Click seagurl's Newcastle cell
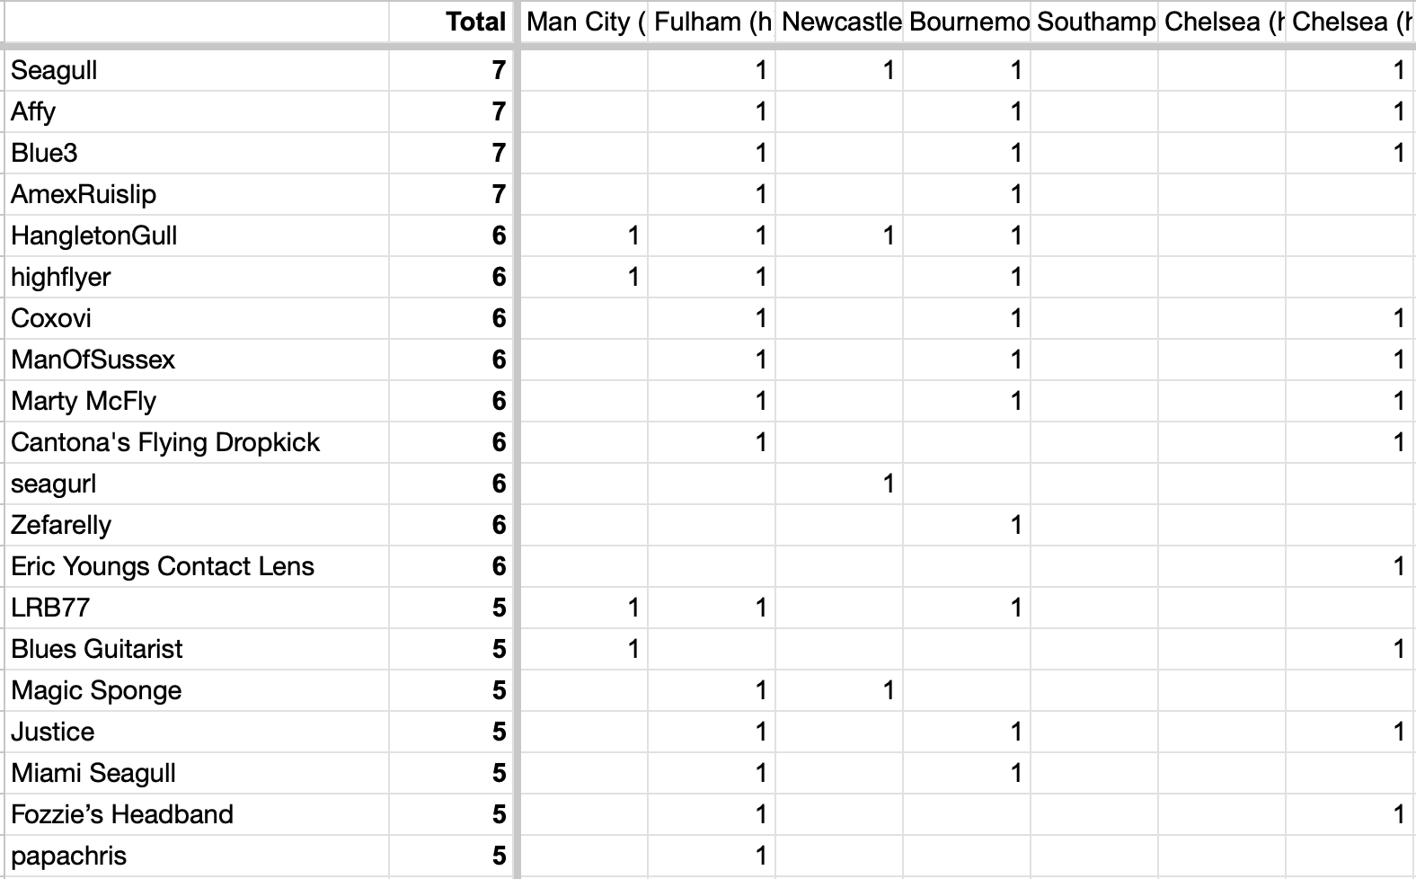Screen dimensions: 1416x879 click(839, 484)
